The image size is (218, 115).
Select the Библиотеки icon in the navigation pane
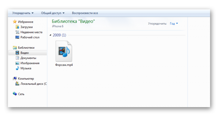click(15, 48)
